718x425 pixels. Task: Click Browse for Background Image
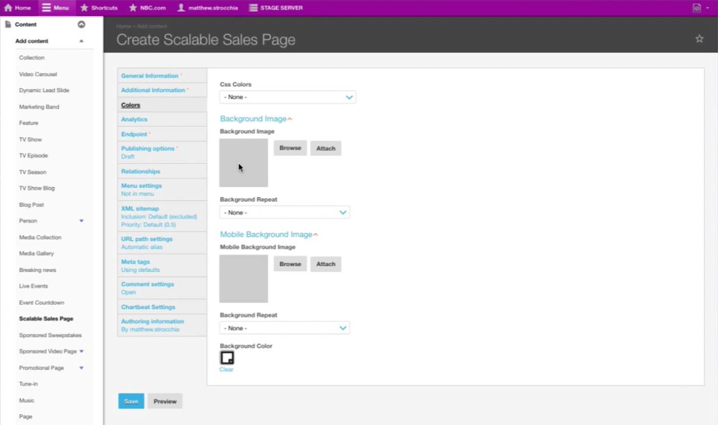click(x=290, y=148)
